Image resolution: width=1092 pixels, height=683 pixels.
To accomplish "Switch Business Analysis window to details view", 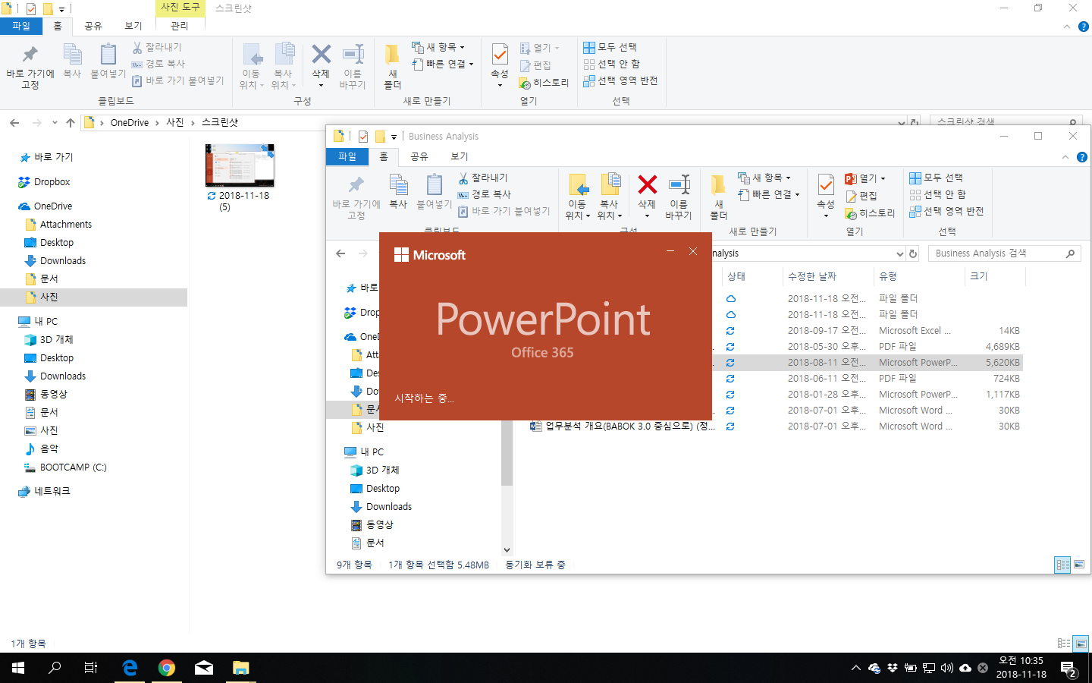I will tap(1062, 565).
